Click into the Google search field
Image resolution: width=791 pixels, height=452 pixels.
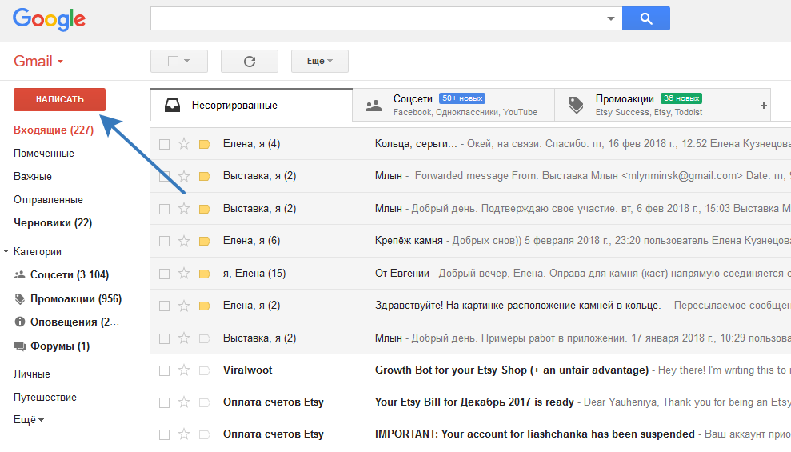click(376, 18)
